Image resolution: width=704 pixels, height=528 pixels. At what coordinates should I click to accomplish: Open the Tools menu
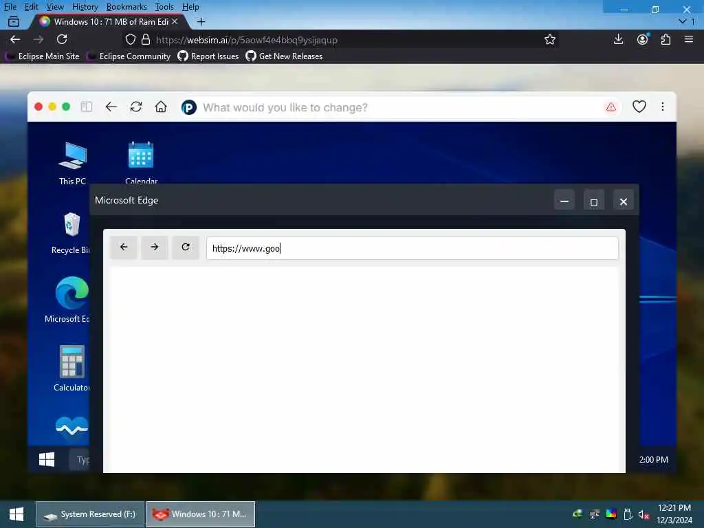(x=164, y=7)
